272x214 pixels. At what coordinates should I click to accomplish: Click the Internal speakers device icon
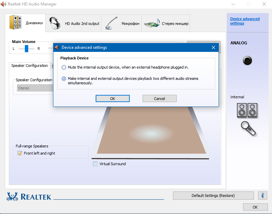pyautogui.click(x=247, y=111)
